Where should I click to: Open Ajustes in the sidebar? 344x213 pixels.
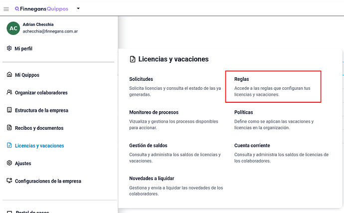tap(23, 164)
